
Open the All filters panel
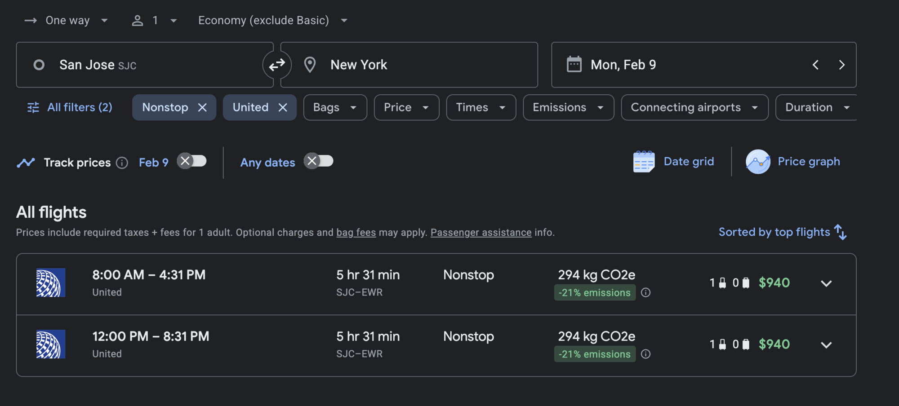pos(69,107)
